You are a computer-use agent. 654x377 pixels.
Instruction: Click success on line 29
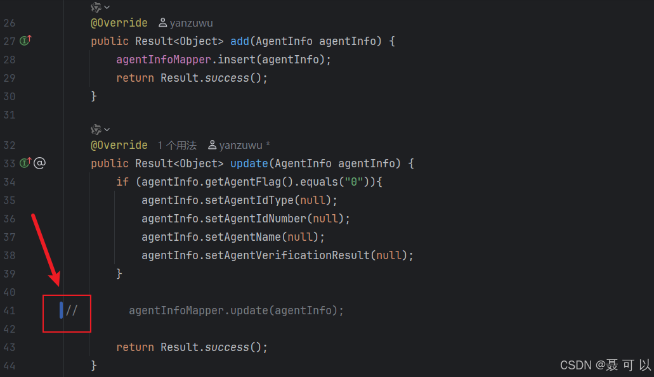(227, 78)
